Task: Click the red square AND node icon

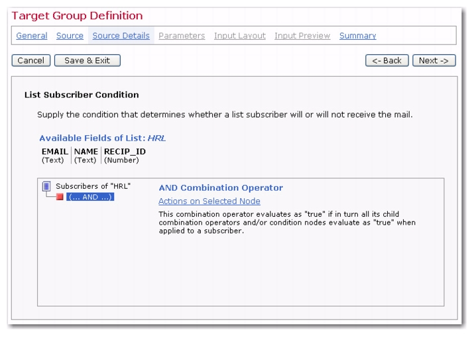Action: click(x=60, y=197)
